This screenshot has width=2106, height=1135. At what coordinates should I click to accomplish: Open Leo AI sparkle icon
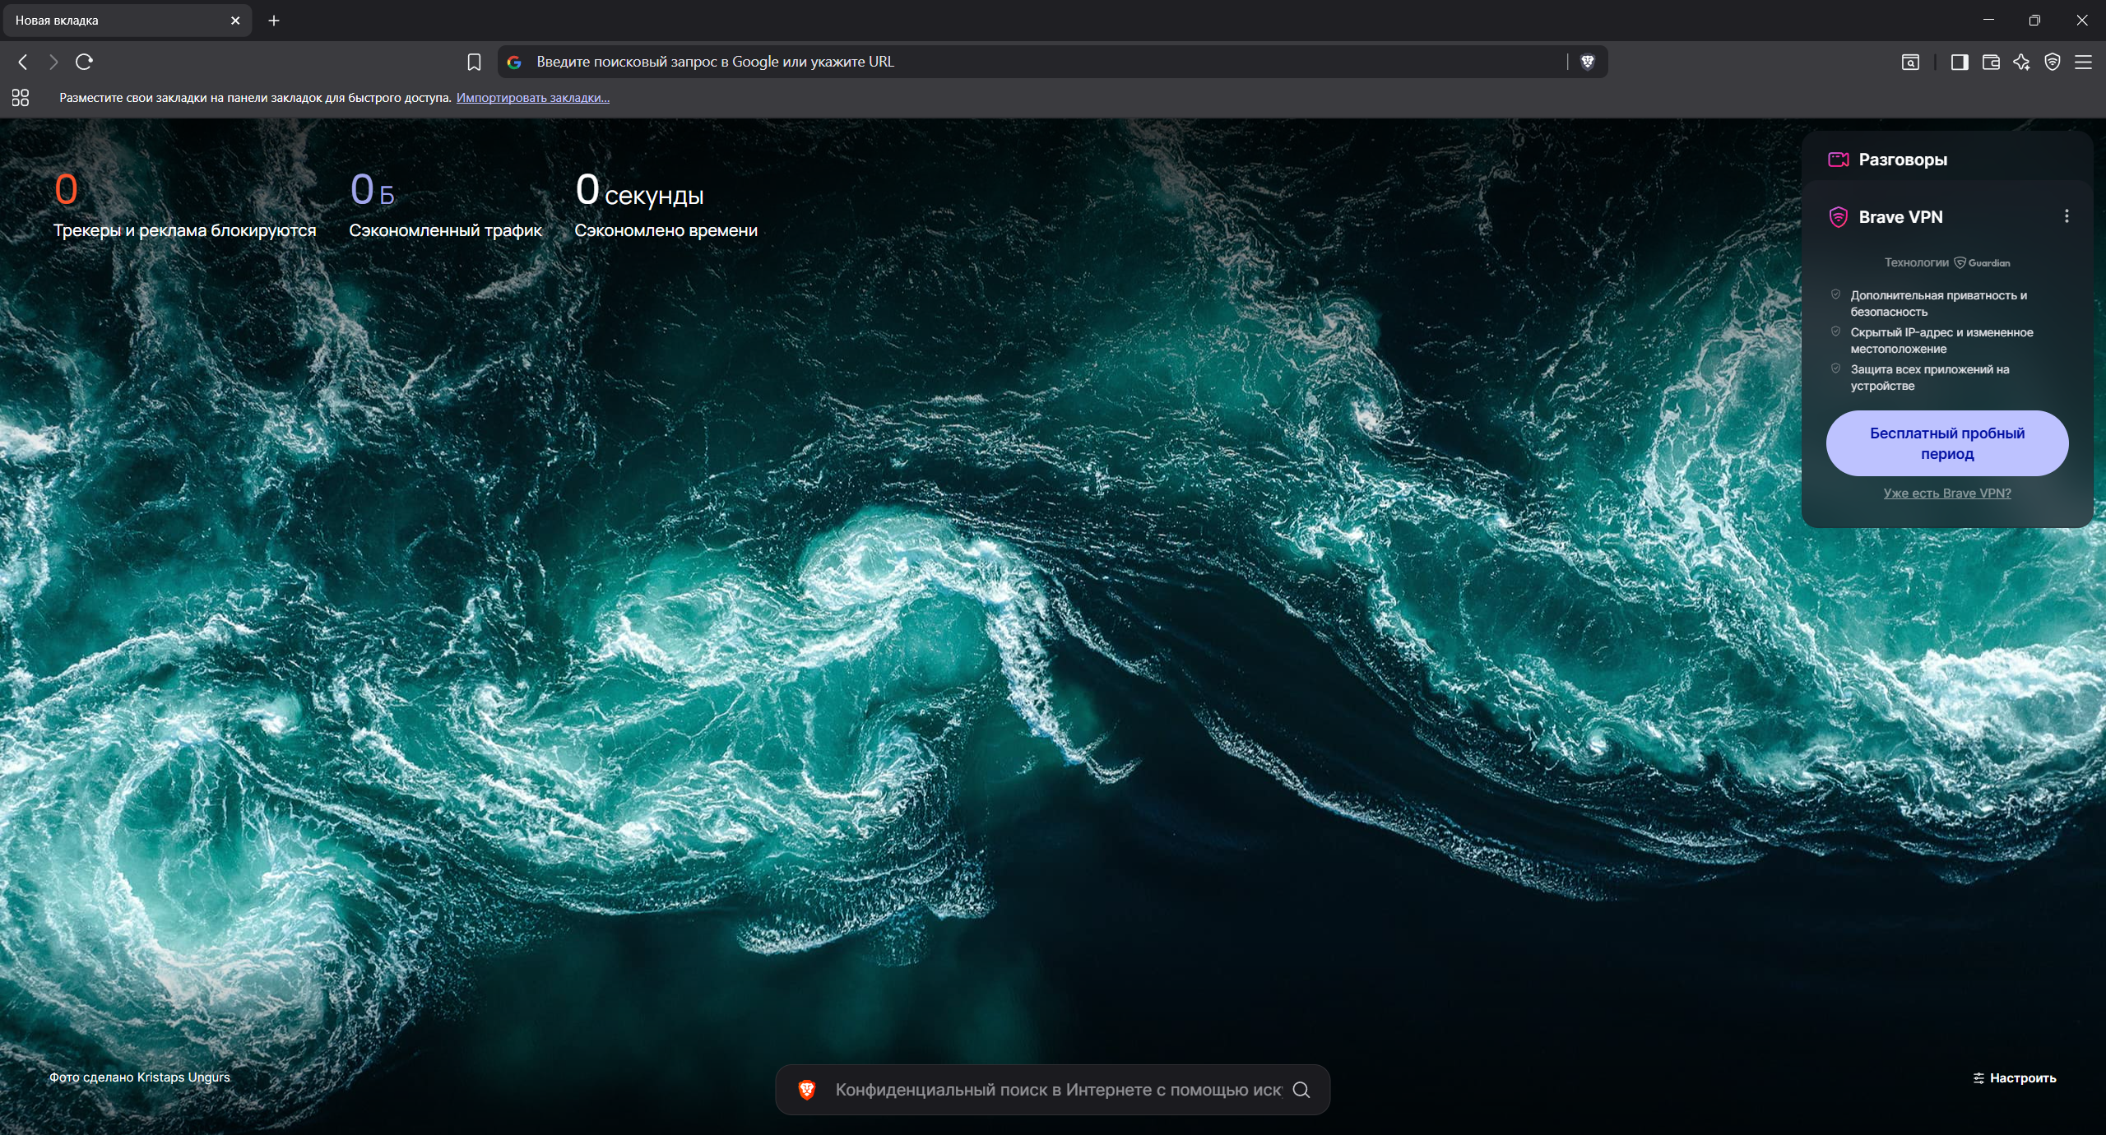(x=2021, y=62)
